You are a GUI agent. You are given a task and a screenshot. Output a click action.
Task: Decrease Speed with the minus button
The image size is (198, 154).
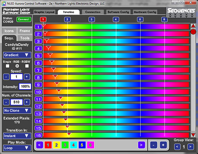(6, 77)
